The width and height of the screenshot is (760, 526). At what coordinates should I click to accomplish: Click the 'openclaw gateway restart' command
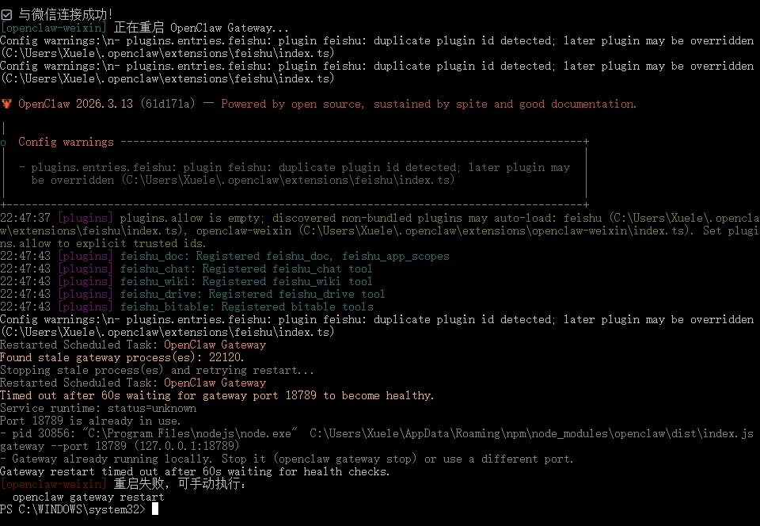point(88,497)
